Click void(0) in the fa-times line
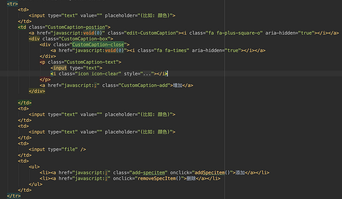 115,50
